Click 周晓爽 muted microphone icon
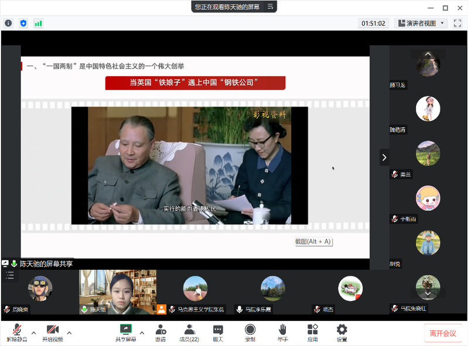Image resolution: width=468 pixels, height=346 pixels. point(7,309)
